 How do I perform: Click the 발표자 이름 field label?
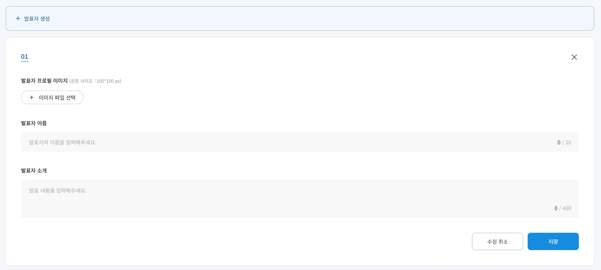[x=34, y=123]
